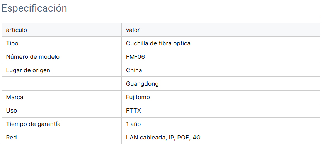Screen dimensions: 322x146
Task: Click the Número de modelo label
Action: point(32,57)
